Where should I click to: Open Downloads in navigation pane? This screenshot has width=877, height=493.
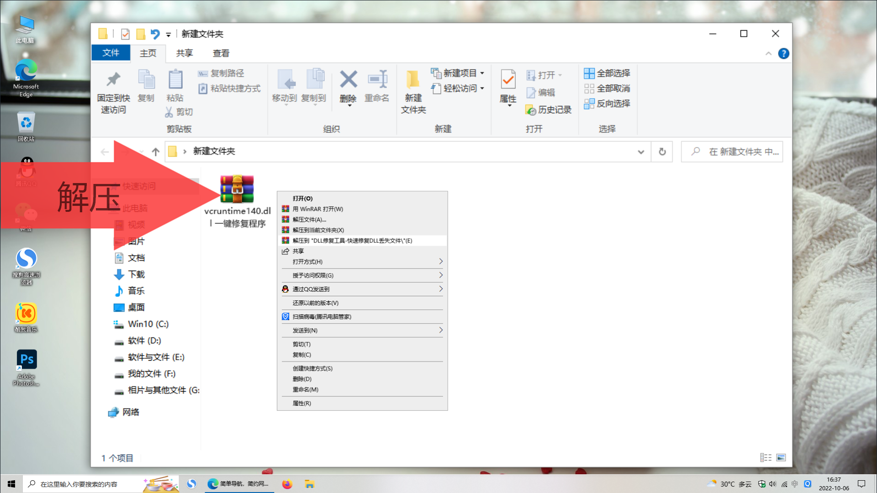130,274
